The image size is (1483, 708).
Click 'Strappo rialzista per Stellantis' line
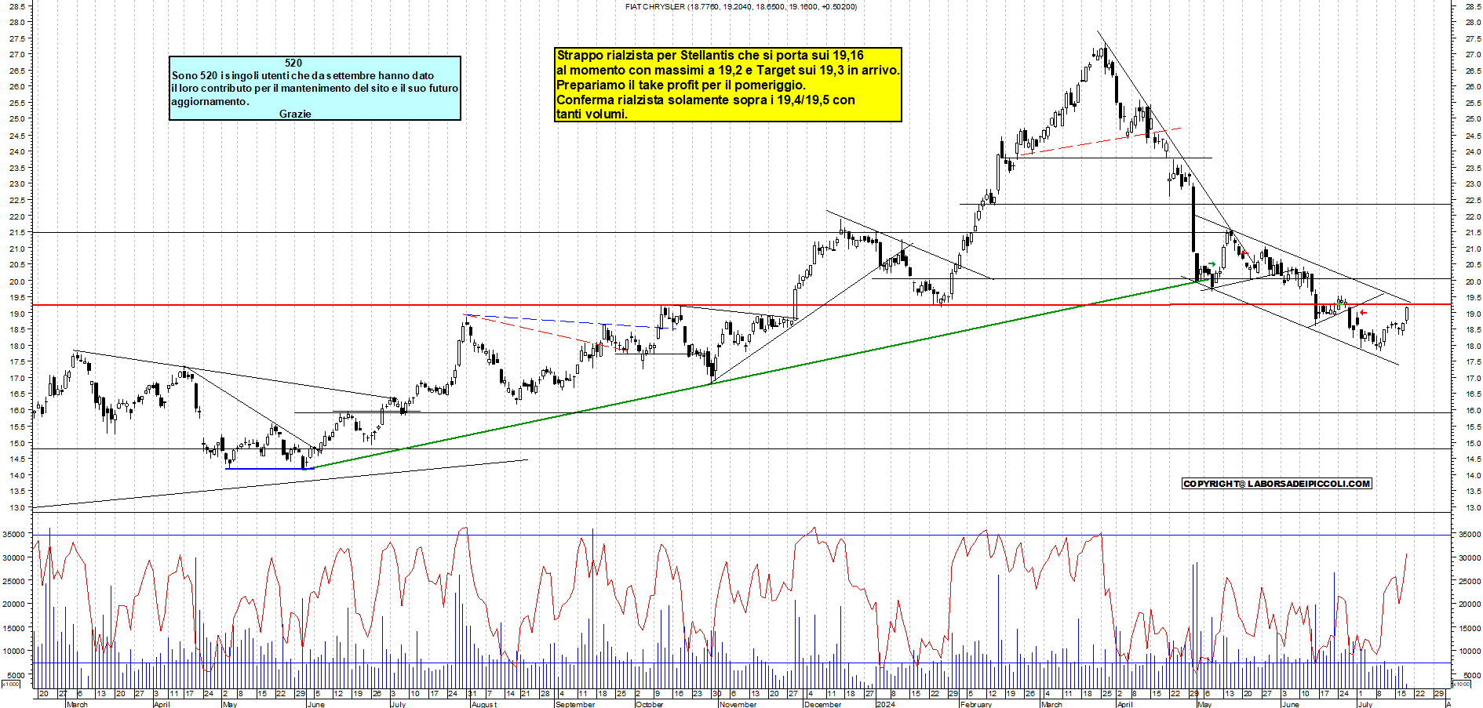click(x=710, y=55)
